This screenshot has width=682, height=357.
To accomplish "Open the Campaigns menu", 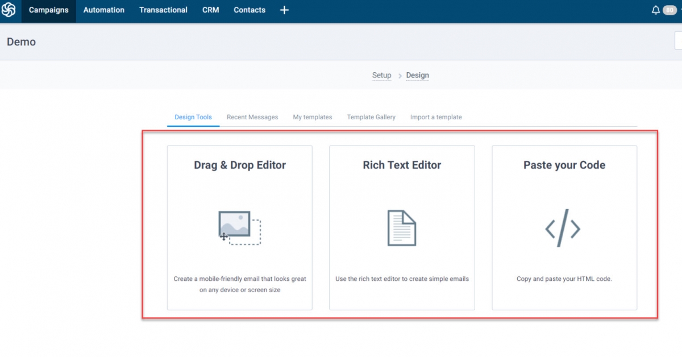I will tap(48, 10).
